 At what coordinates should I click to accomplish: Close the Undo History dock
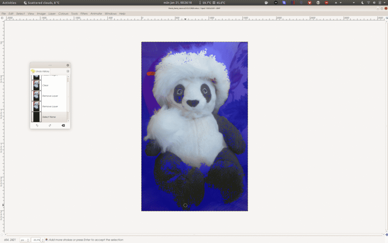[x=68, y=65]
